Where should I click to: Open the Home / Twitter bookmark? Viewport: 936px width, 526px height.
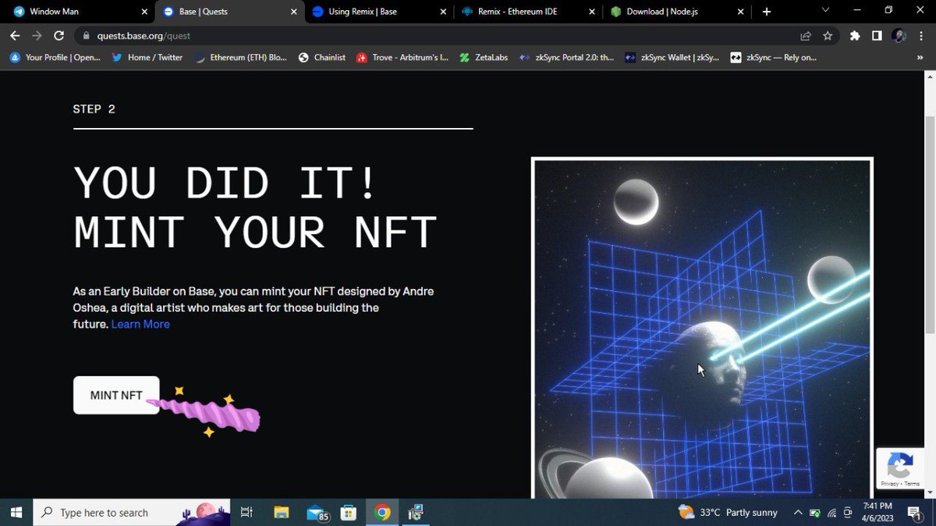(x=147, y=57)
